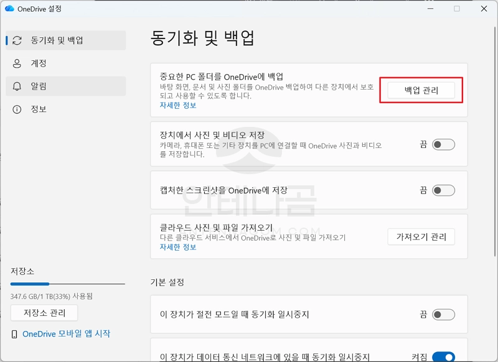Open 자세한 정보 link under PC folder backup

[178, 106]
